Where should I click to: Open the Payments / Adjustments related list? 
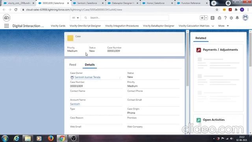pyautogui.click(x=220, y=50)
